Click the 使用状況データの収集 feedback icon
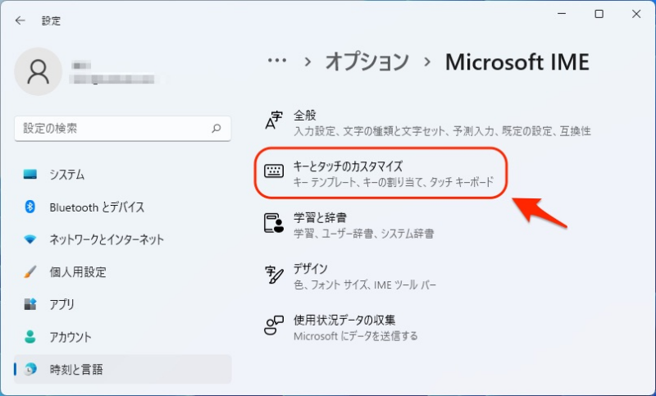Image resolution: width=656 pixels, height=396 pixels. pos(274,325)
